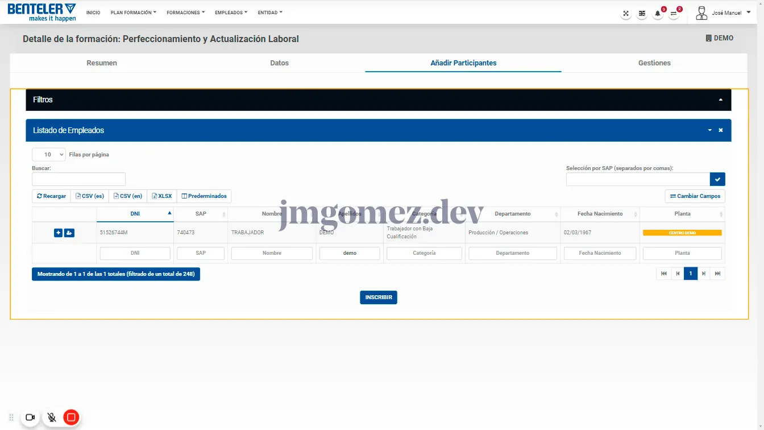
Task: Stop recording with the red stop button
Action: pyautogui.click(x=71, y=417)
